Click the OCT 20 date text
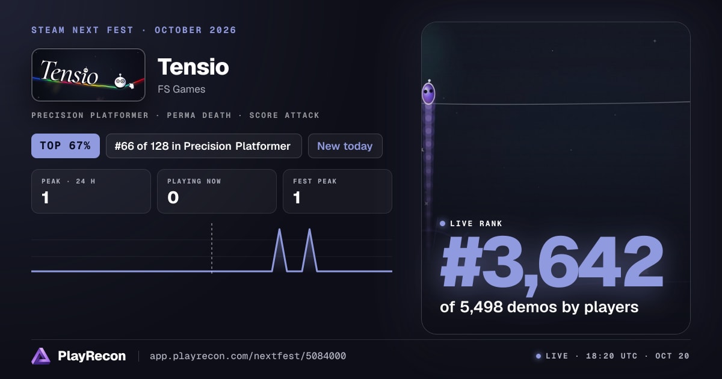 click(x=673, y=356)
